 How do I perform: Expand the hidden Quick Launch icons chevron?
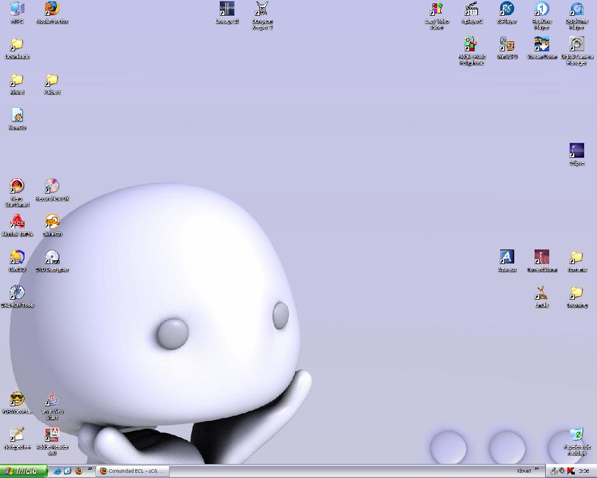90,469
